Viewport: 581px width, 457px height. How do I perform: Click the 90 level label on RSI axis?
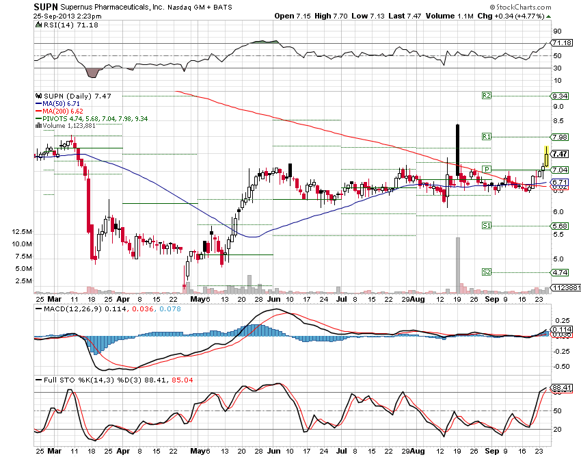coord(557,31)
